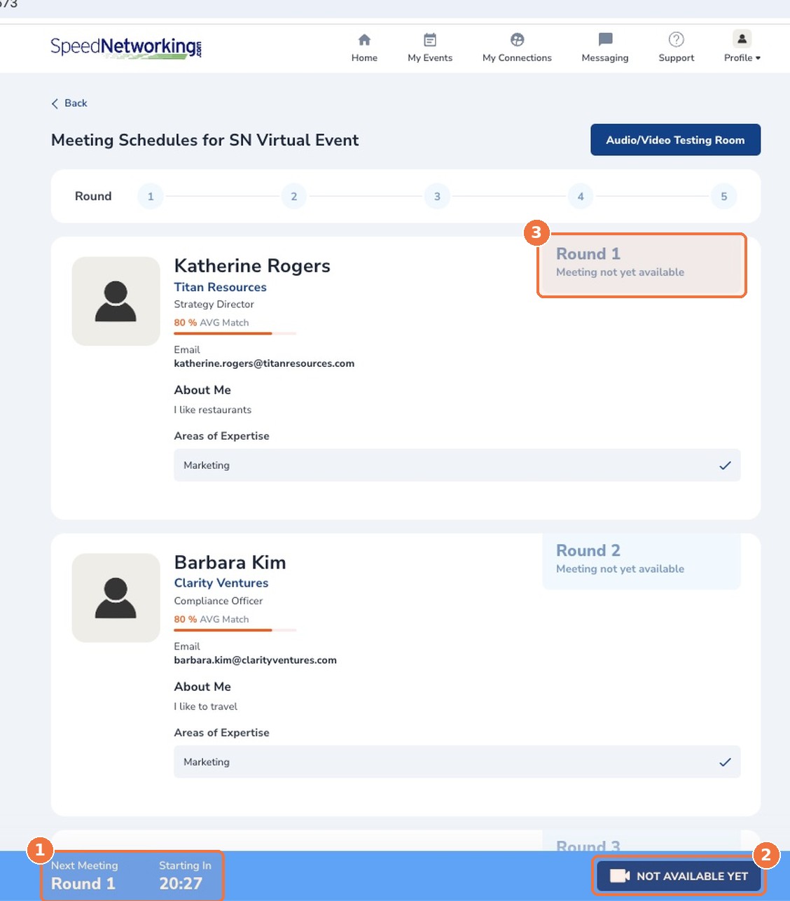Viewport: 790px width, 901px height.
Task: Click the Support question mark icon
Action: click(677, 40)
